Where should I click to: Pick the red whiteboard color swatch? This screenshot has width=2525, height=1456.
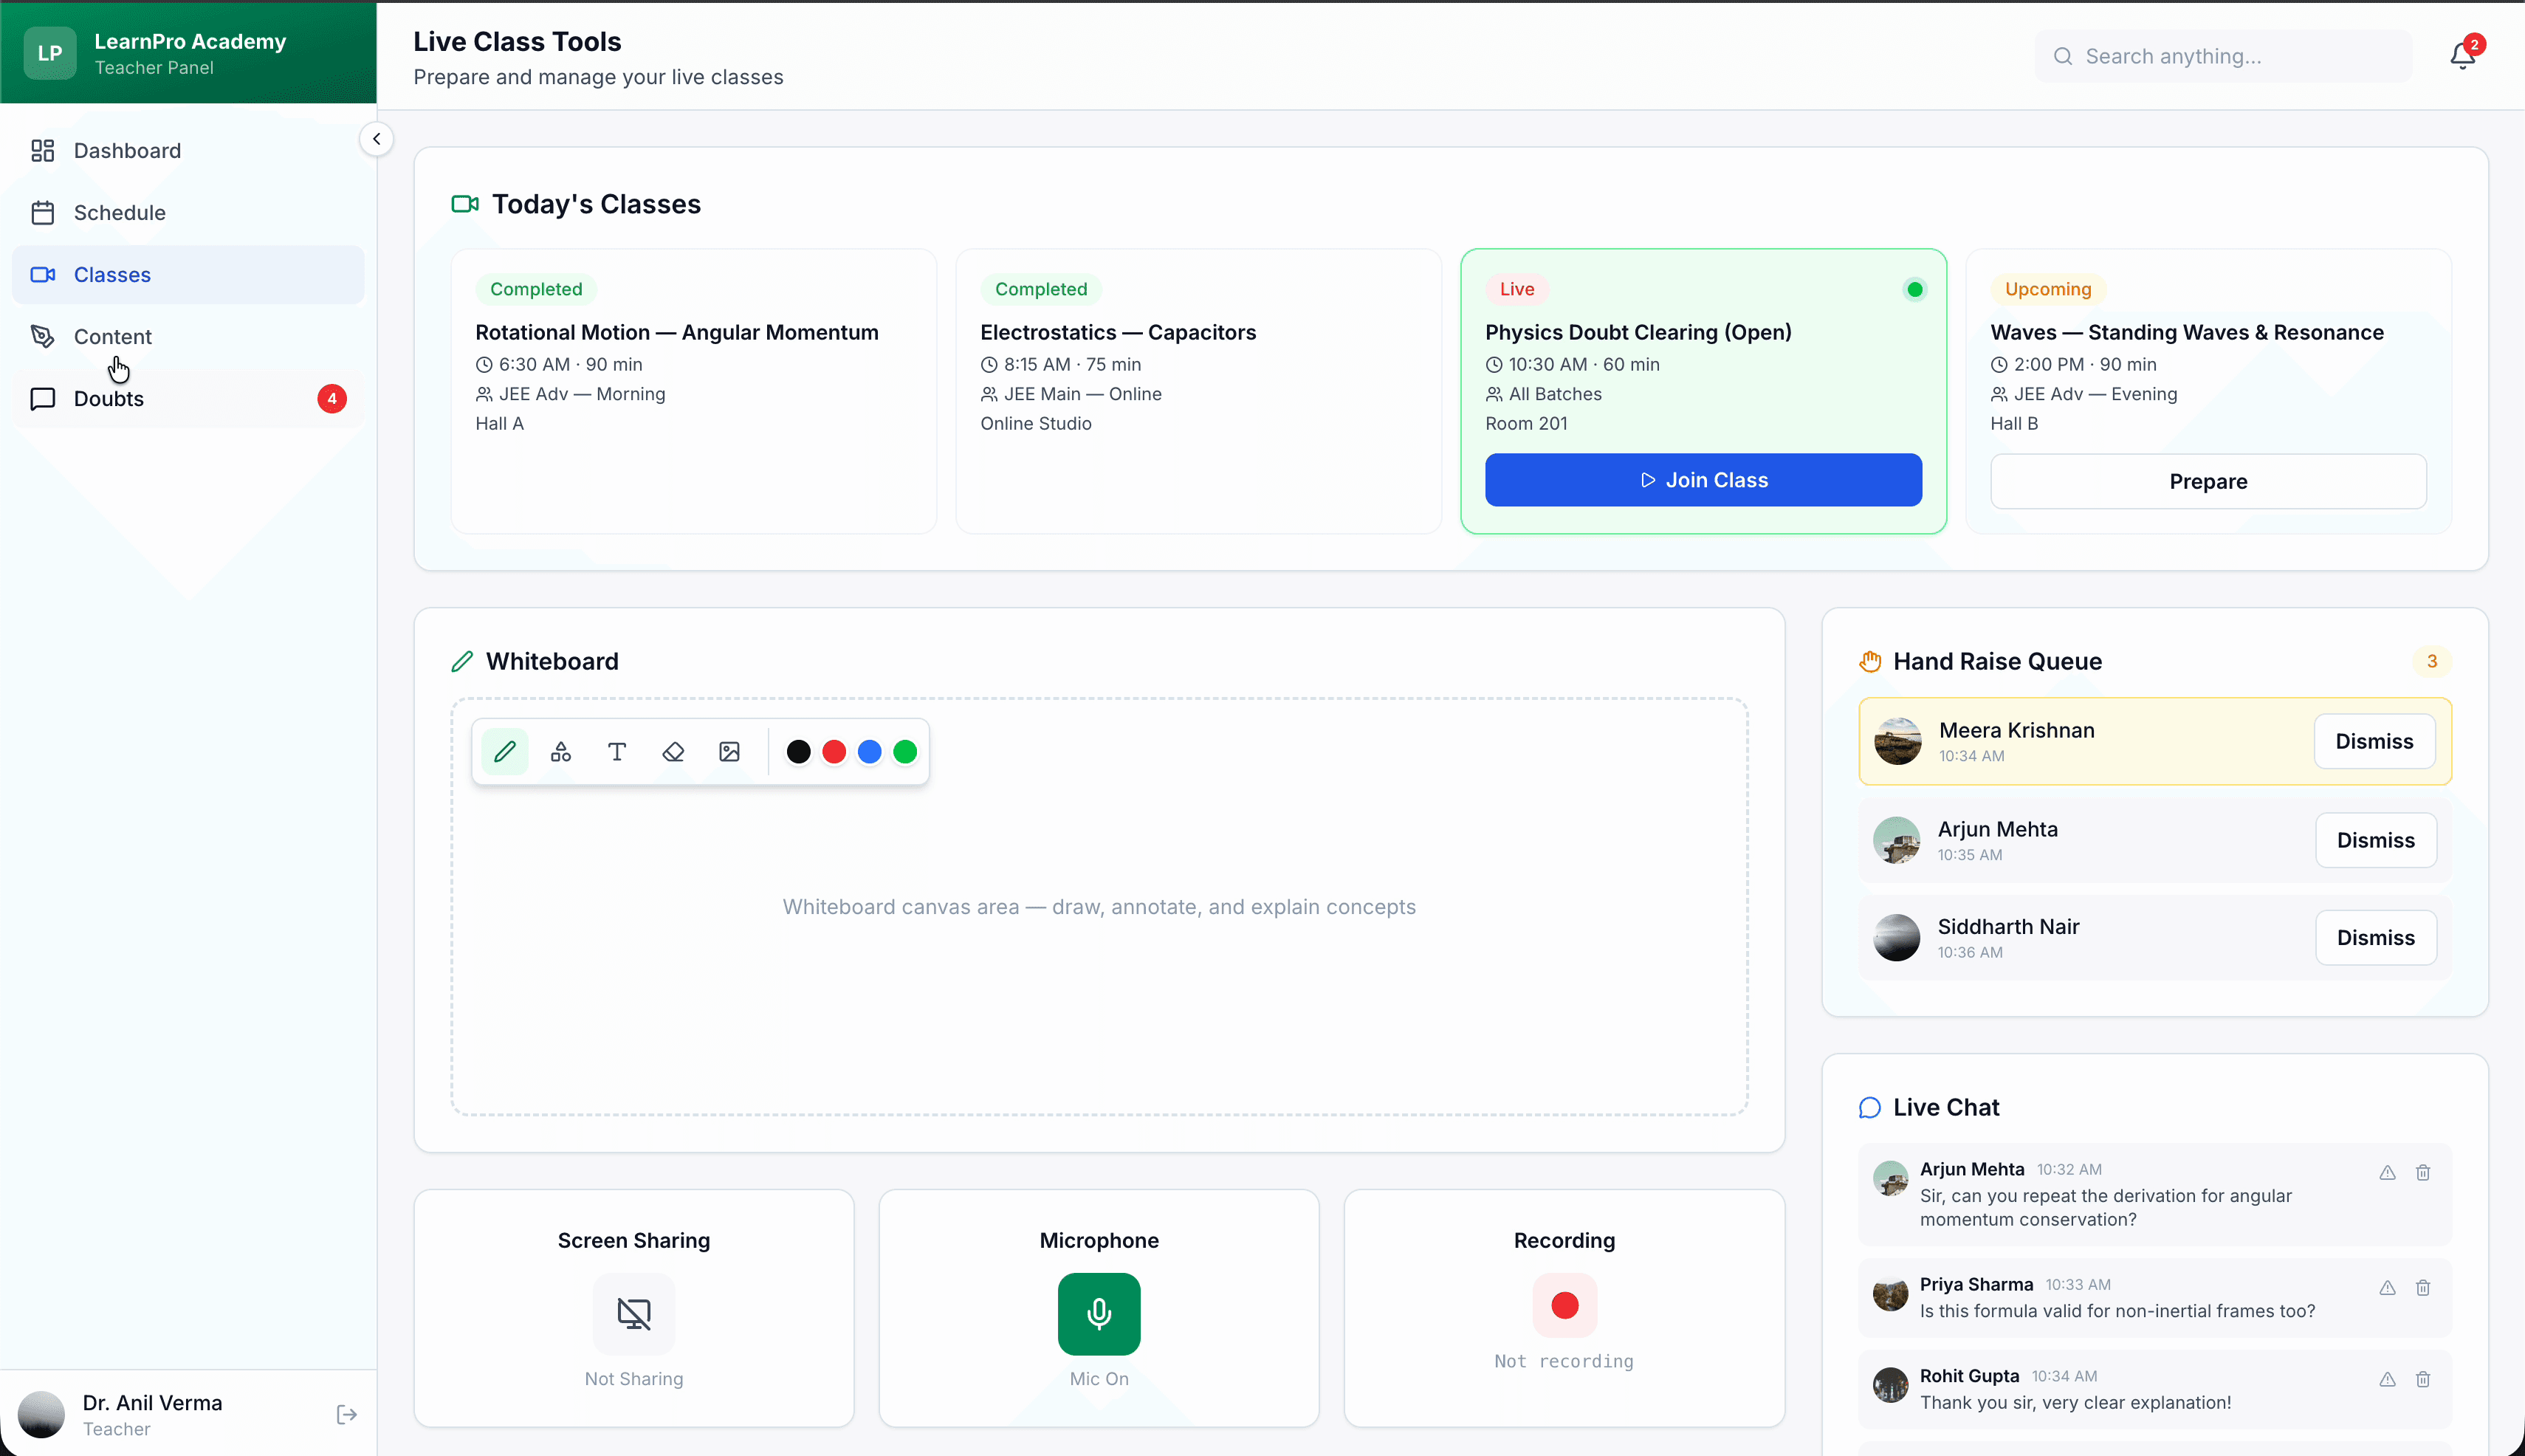point(834,751)
